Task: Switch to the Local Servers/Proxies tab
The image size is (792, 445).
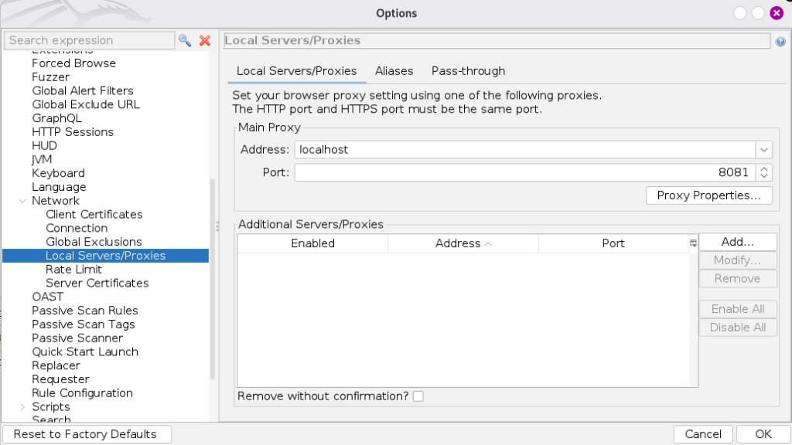Action: coord(296,71)
